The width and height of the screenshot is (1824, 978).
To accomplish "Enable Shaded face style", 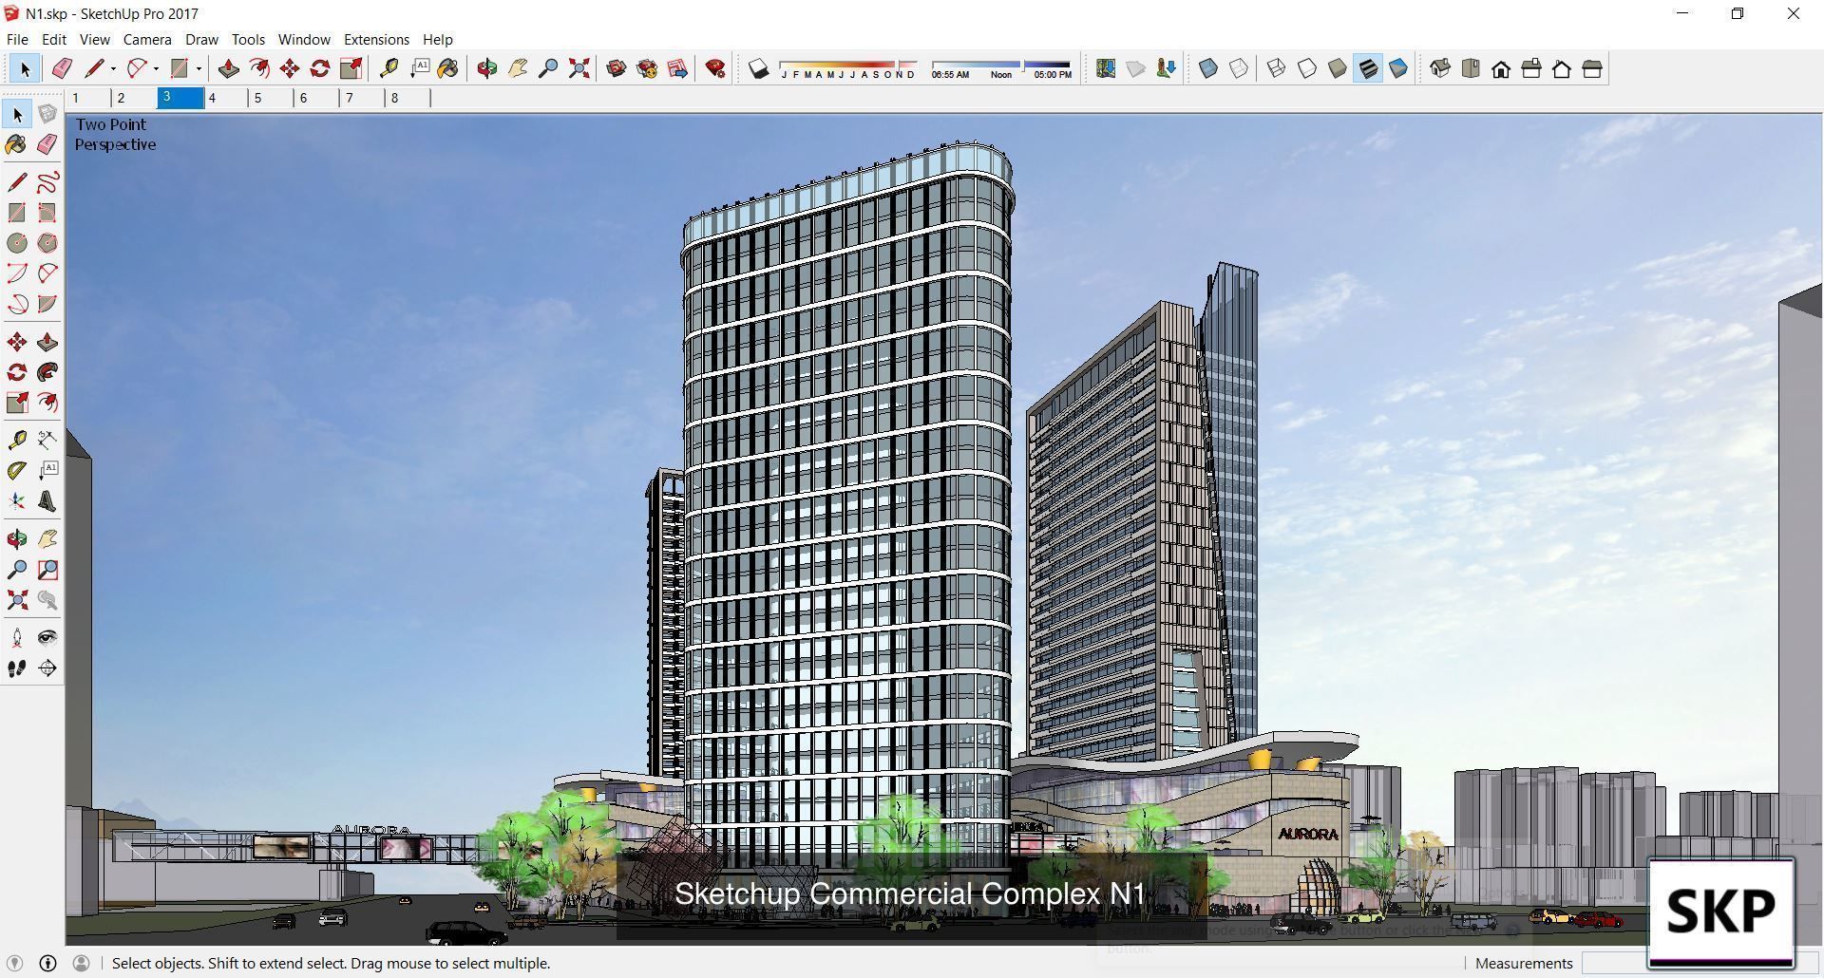I will tap(1338, 68).
